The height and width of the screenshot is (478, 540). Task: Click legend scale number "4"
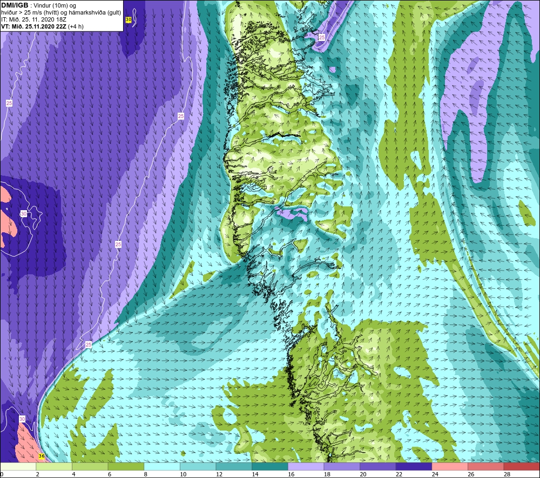click(73, 474)
